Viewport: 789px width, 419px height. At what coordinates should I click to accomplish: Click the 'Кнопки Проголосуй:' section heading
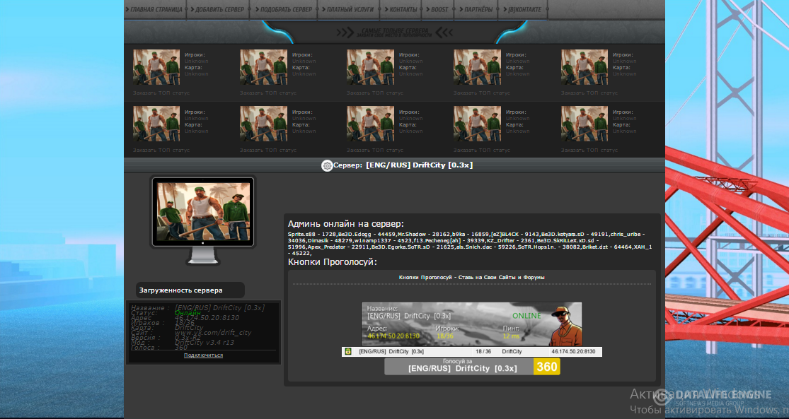[x=332, y=262]
